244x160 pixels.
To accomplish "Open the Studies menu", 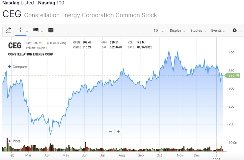I will [198, 31].
